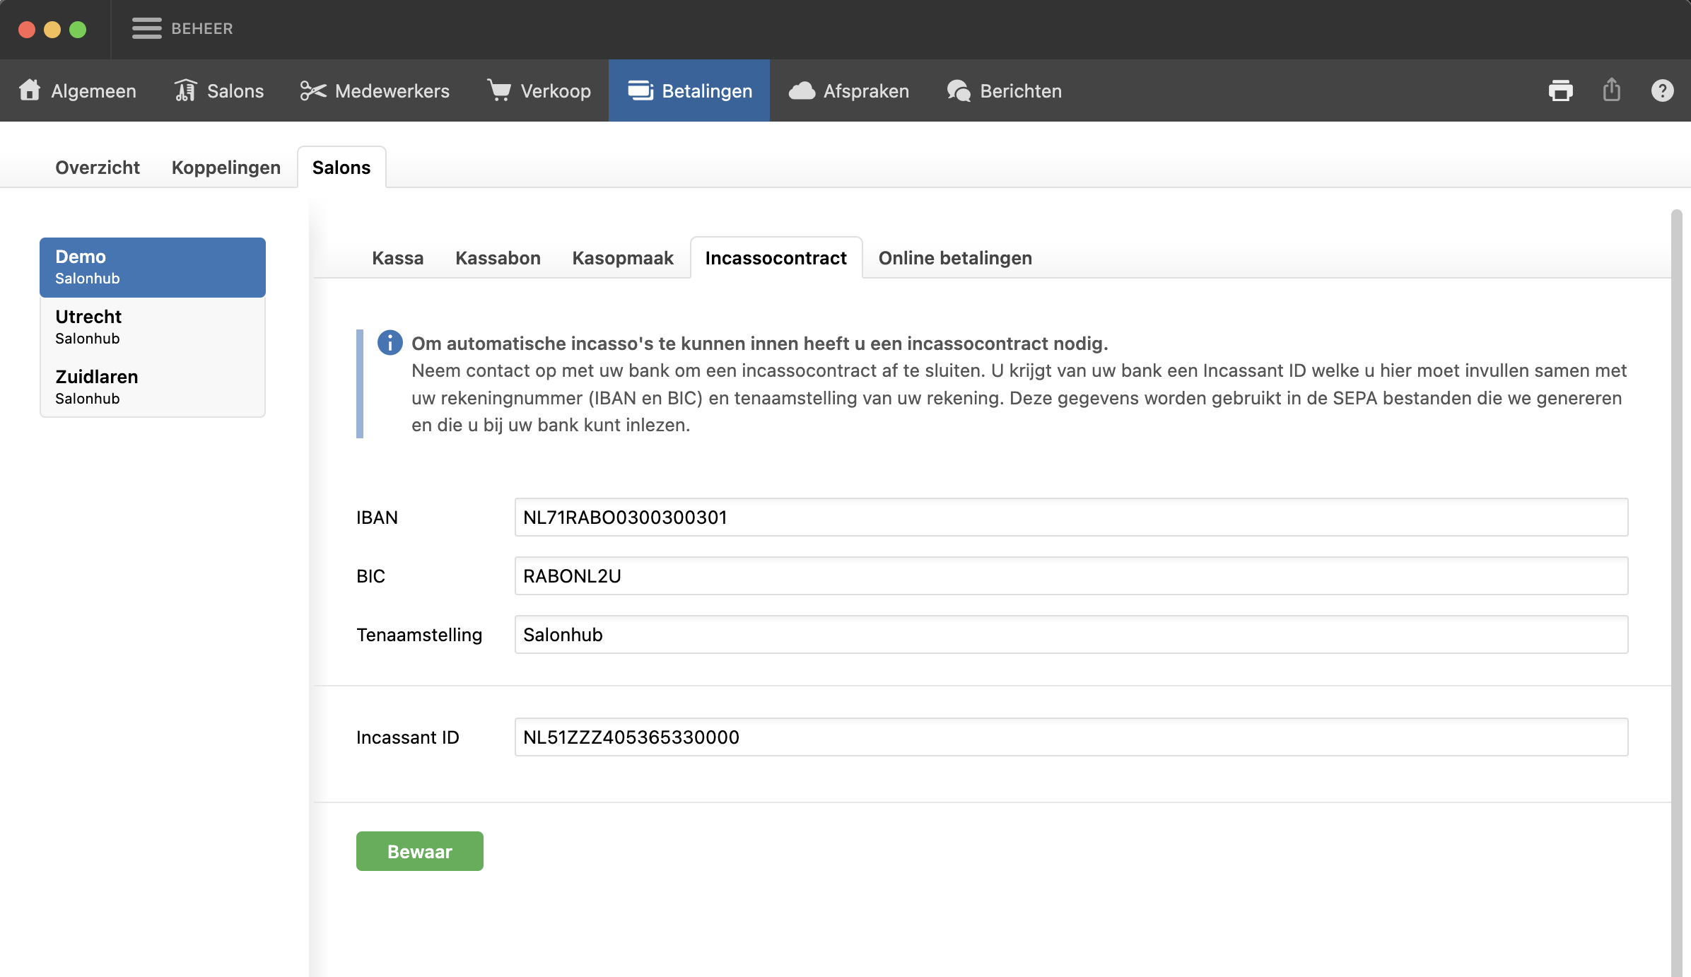Select the Zuidlaren salon
Screen dimensions: 1691x977
click(153, 387)
